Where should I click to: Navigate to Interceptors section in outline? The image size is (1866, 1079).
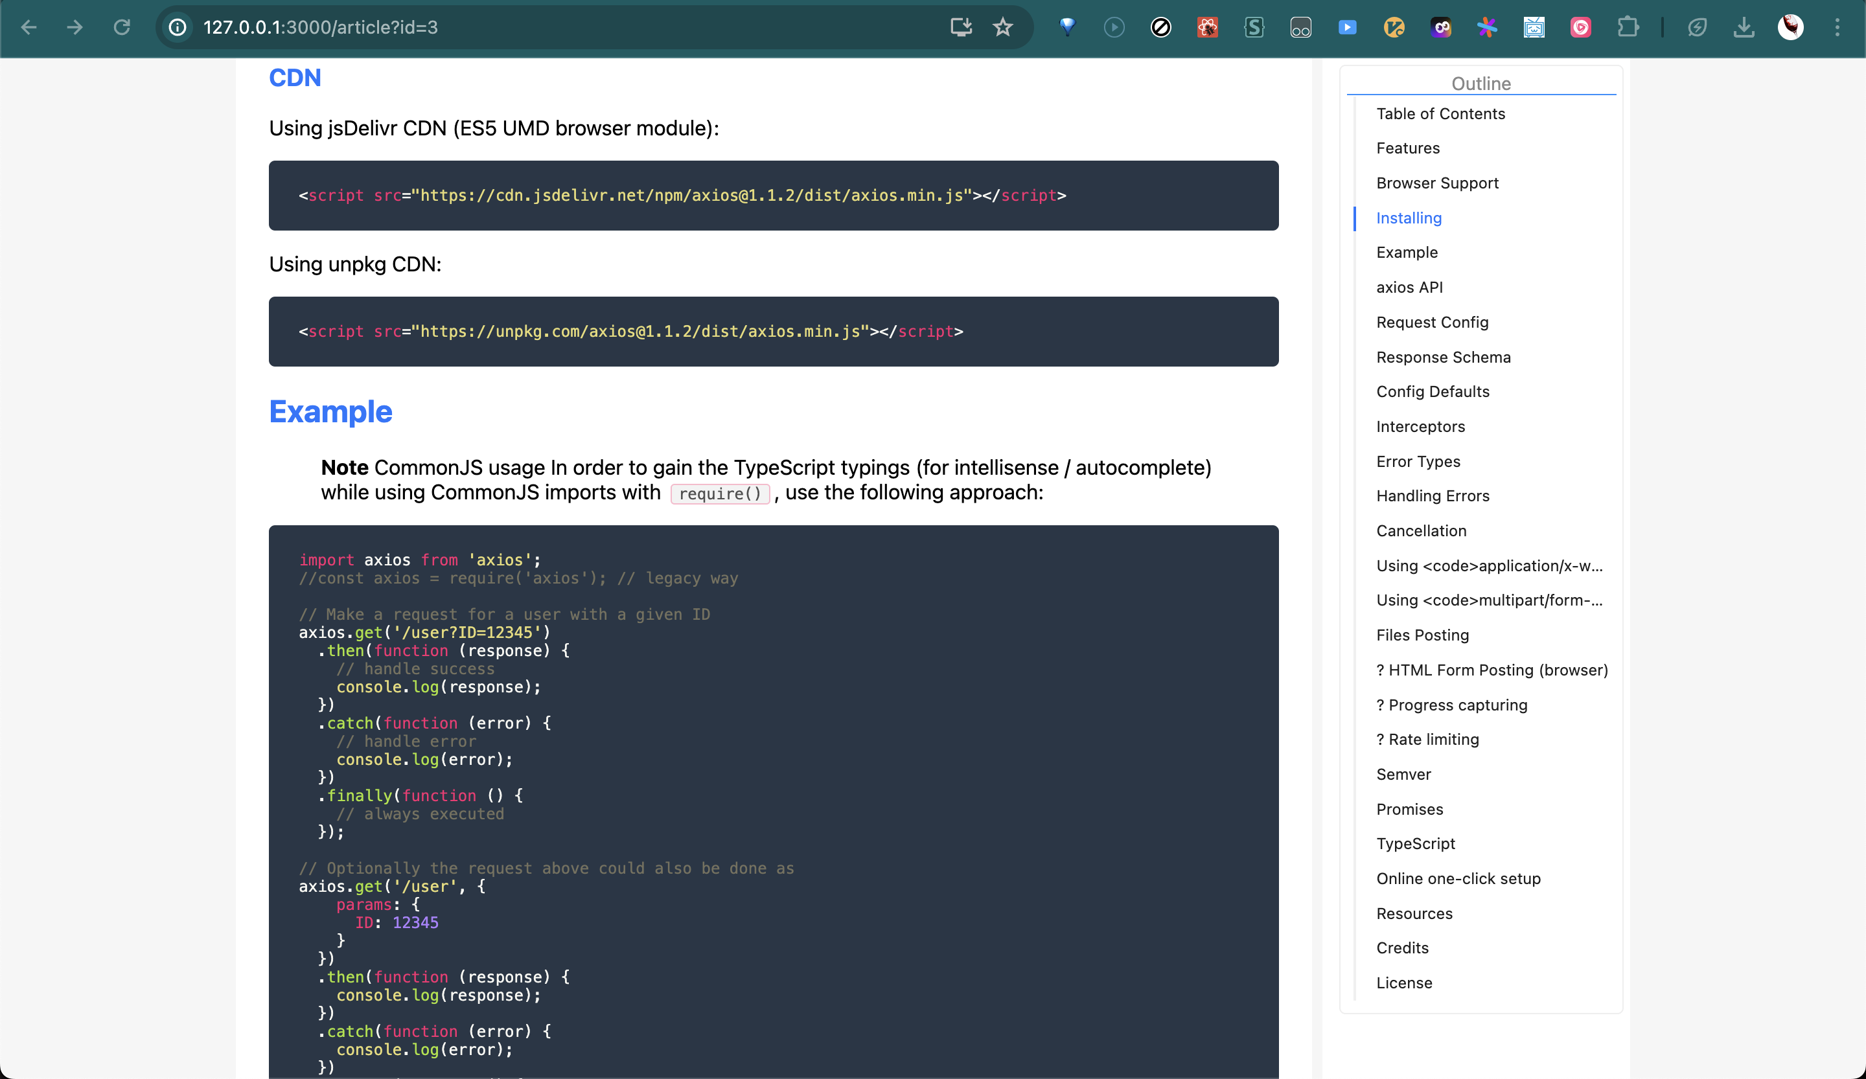coord(1420,426)
